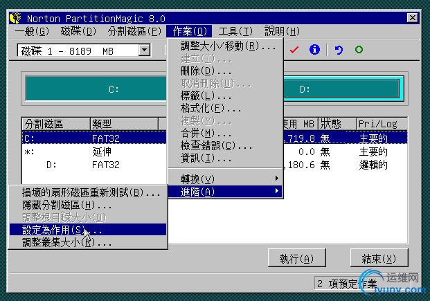Open the 磁碟 1 - 8189 MB dropdown

144,51
